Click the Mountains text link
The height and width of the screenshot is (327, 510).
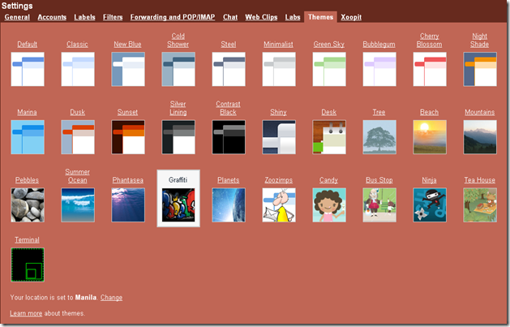480,112
